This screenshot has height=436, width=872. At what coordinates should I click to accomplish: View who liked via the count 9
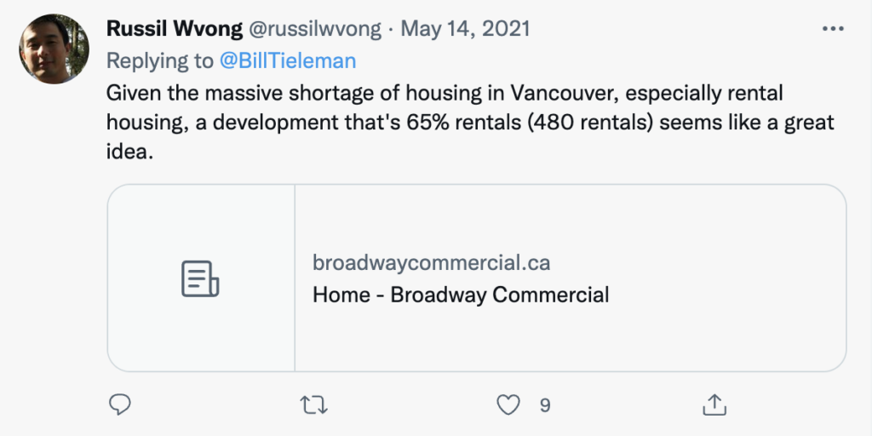point(545,405)
